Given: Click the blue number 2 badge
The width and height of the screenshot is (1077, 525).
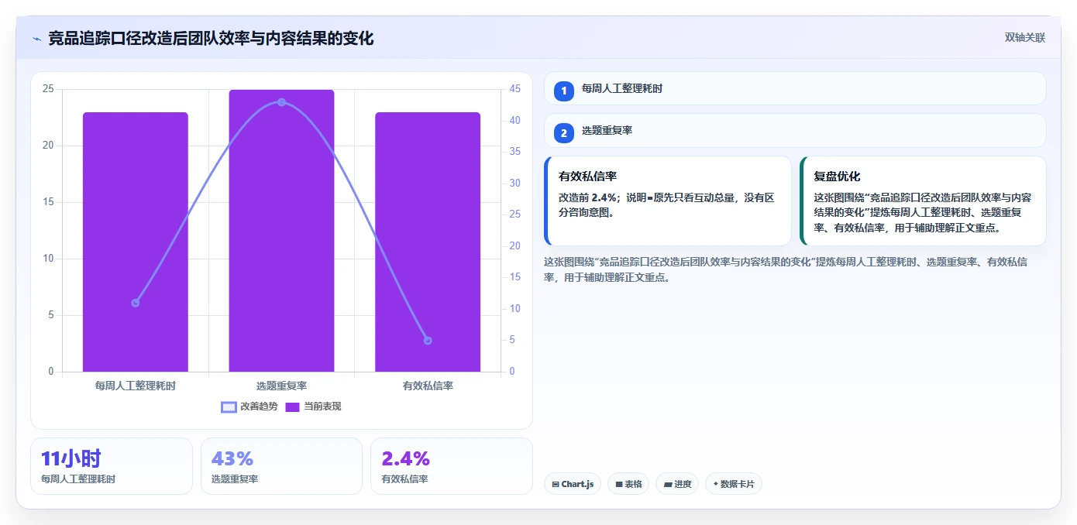Looking at the screenshot, I should (x=564, y=133).
